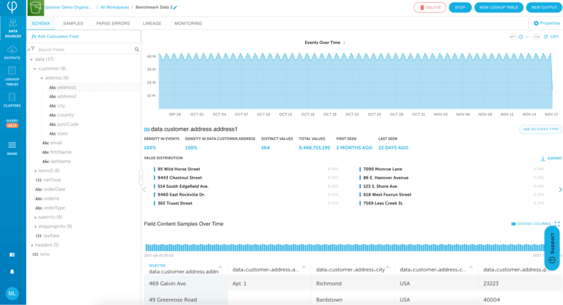Expand the headers (5) node
This screenshot has width=563, height=305.
tap(32, 246)
